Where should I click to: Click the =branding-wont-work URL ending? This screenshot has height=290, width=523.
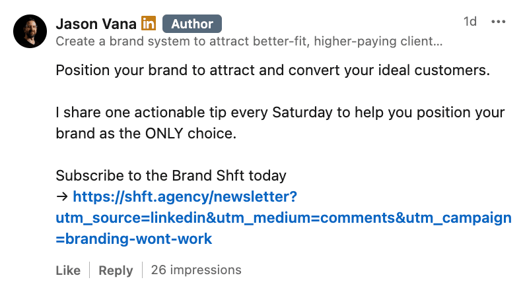click(x=134, y=239)
